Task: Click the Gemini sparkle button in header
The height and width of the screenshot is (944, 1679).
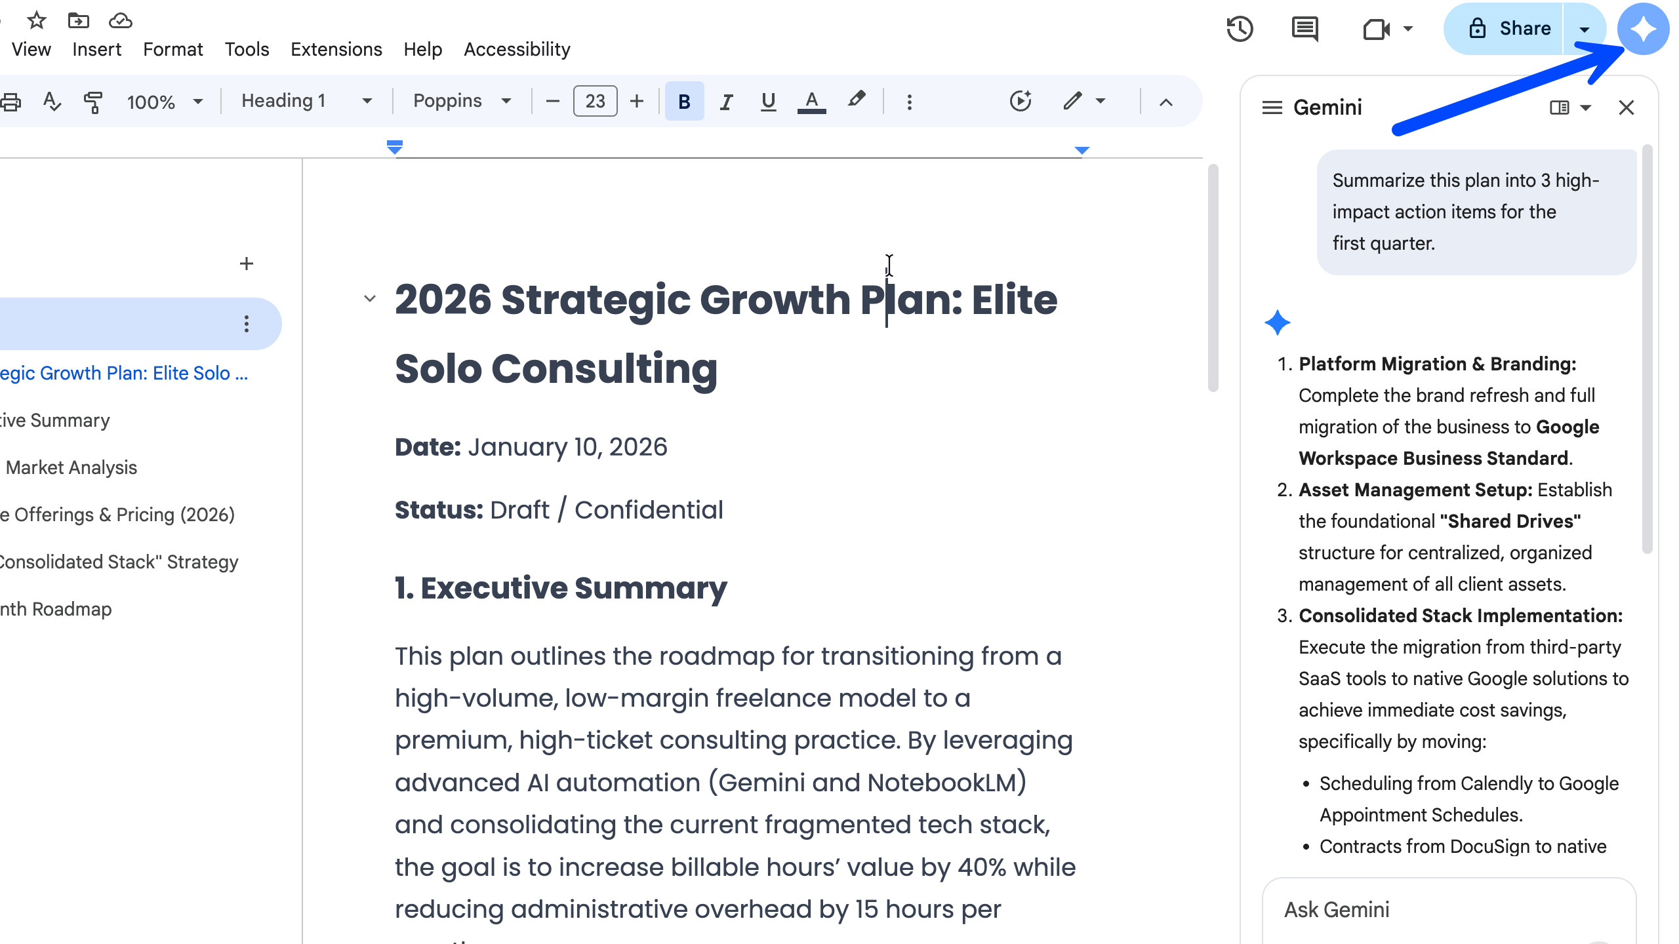Action: (x=1643, y=29)
